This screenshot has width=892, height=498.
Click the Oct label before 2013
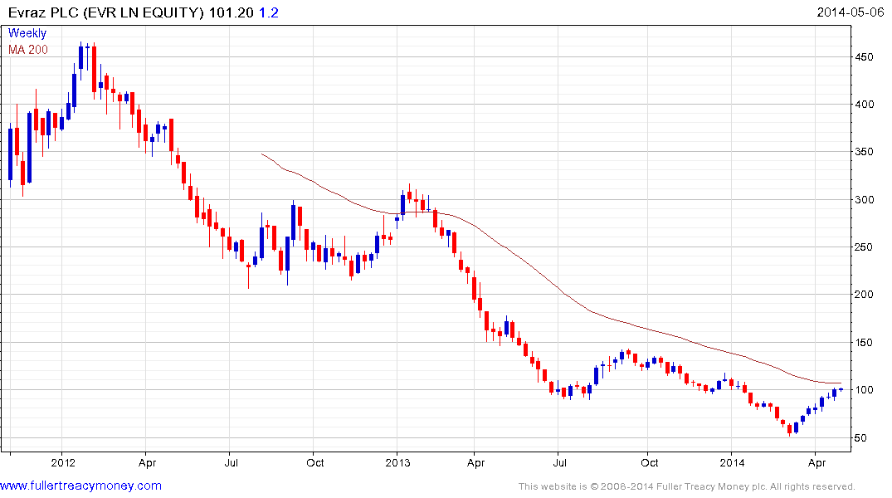314,462
